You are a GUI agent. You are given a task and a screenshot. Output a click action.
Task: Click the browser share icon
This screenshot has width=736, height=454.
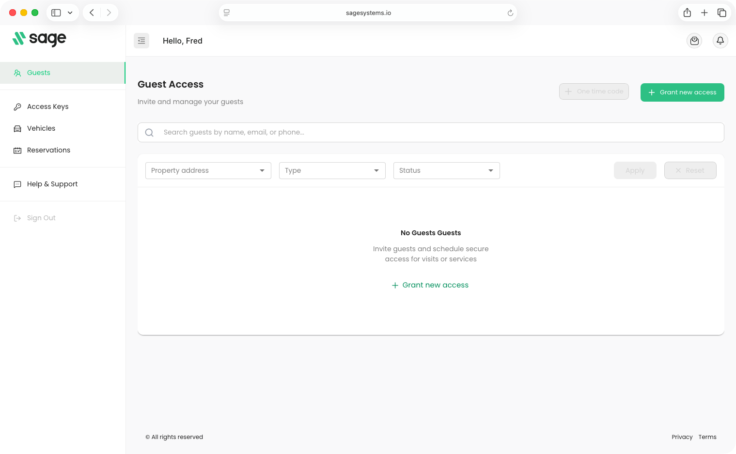point(687,13)
